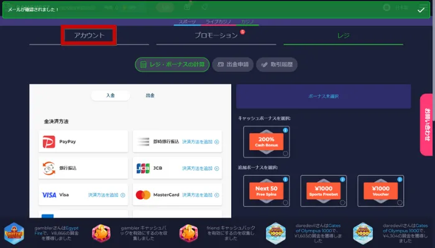This screenshot has width=435, height=248.
Task: Open info icon on ¥1000 Sports Freebet
Action: [342, 179]
